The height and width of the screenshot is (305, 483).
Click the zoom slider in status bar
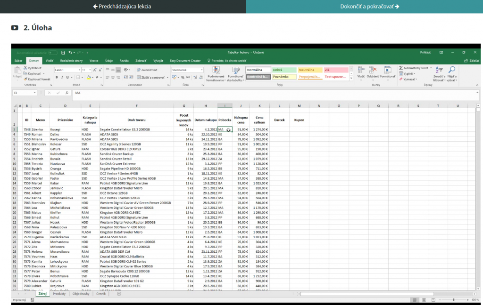[454, 300]
